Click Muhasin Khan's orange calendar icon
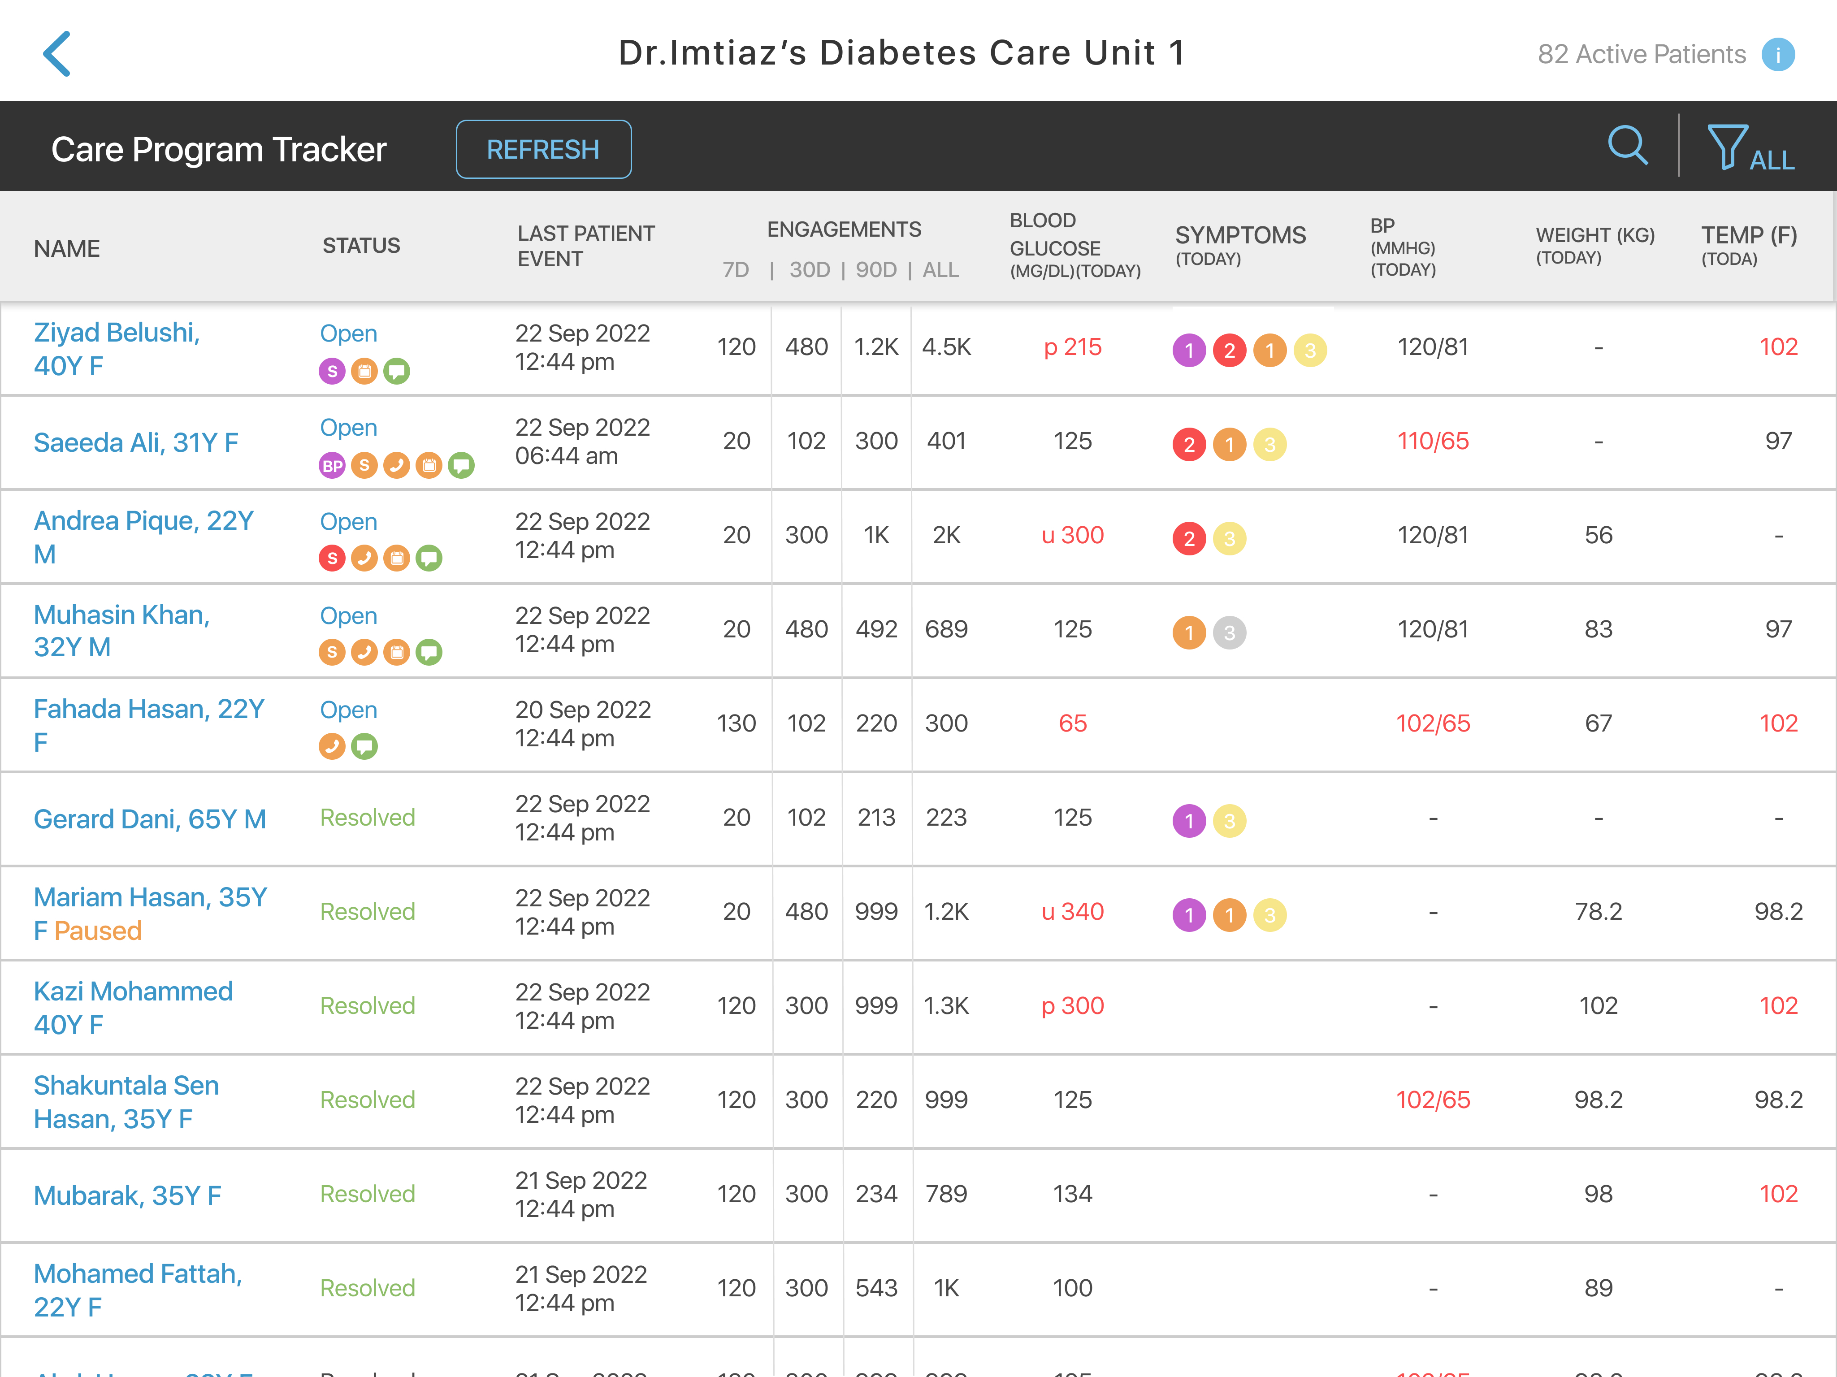 tap(397, 653)
